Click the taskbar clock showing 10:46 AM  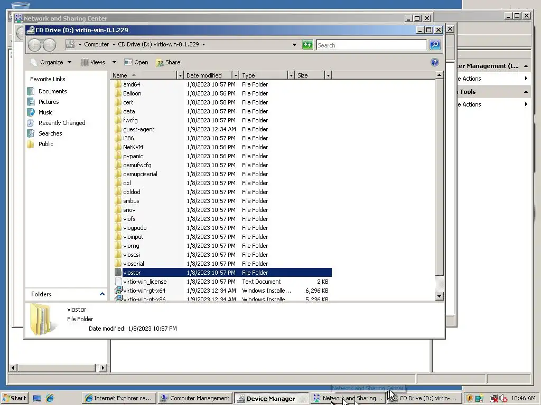523,399
